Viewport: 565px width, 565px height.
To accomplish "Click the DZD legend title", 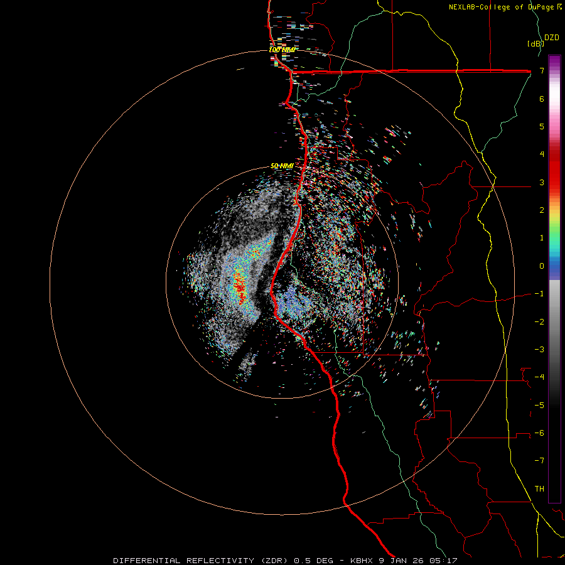I will tap(551, 38).
